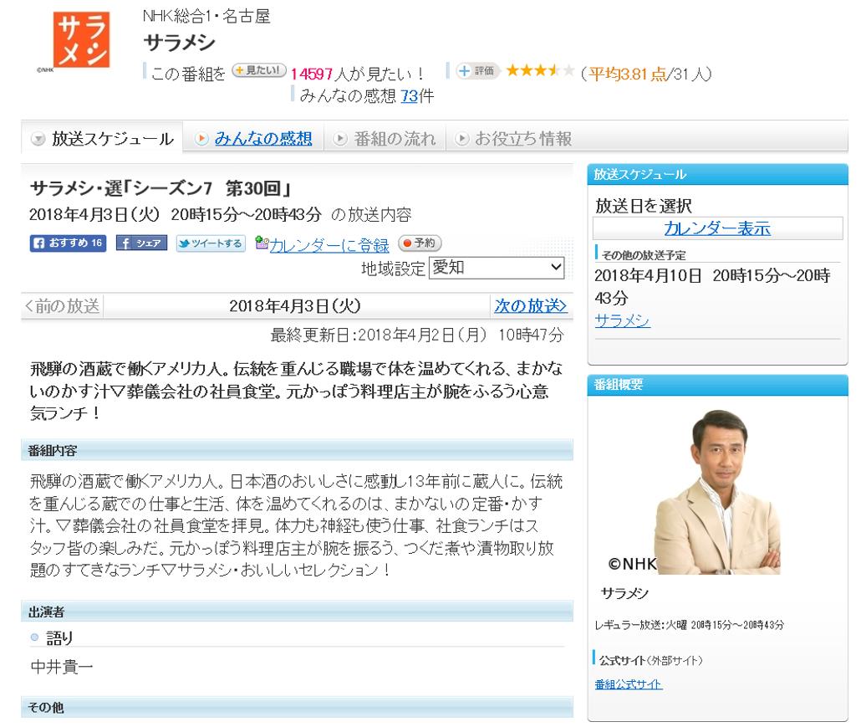Open the 地域設定 region dropdown
The image size is (861, 727).
click(x=497, y=268)
